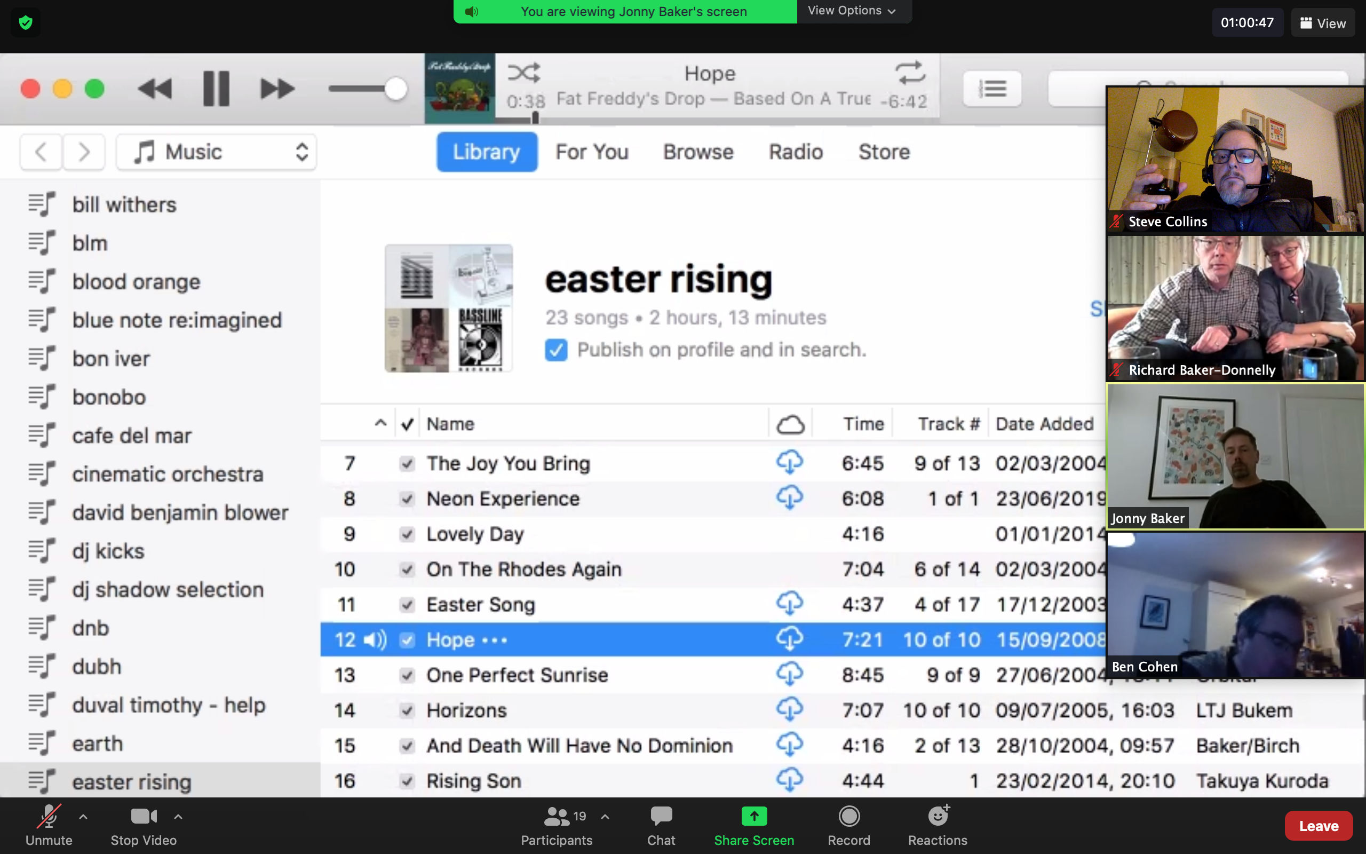Sort songs by the Track # column
Image resolution: width=1366 pixels, height=854 pixels.
point(948,424)
